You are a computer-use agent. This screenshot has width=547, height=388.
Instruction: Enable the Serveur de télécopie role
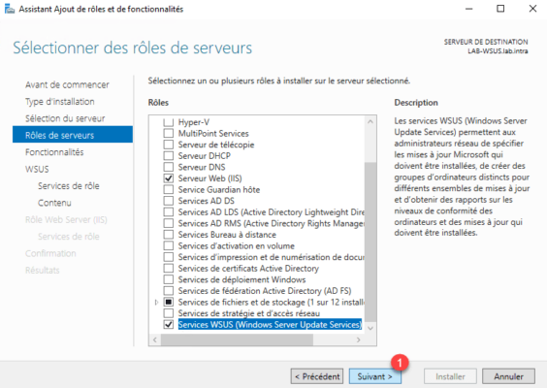(x=169, y=145)
